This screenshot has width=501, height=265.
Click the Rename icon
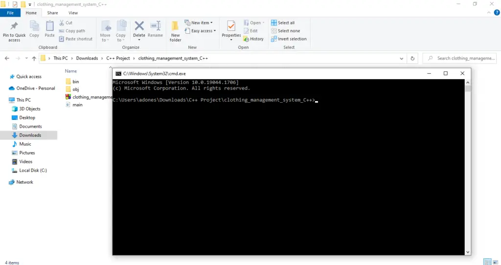[x=155, y=26]
